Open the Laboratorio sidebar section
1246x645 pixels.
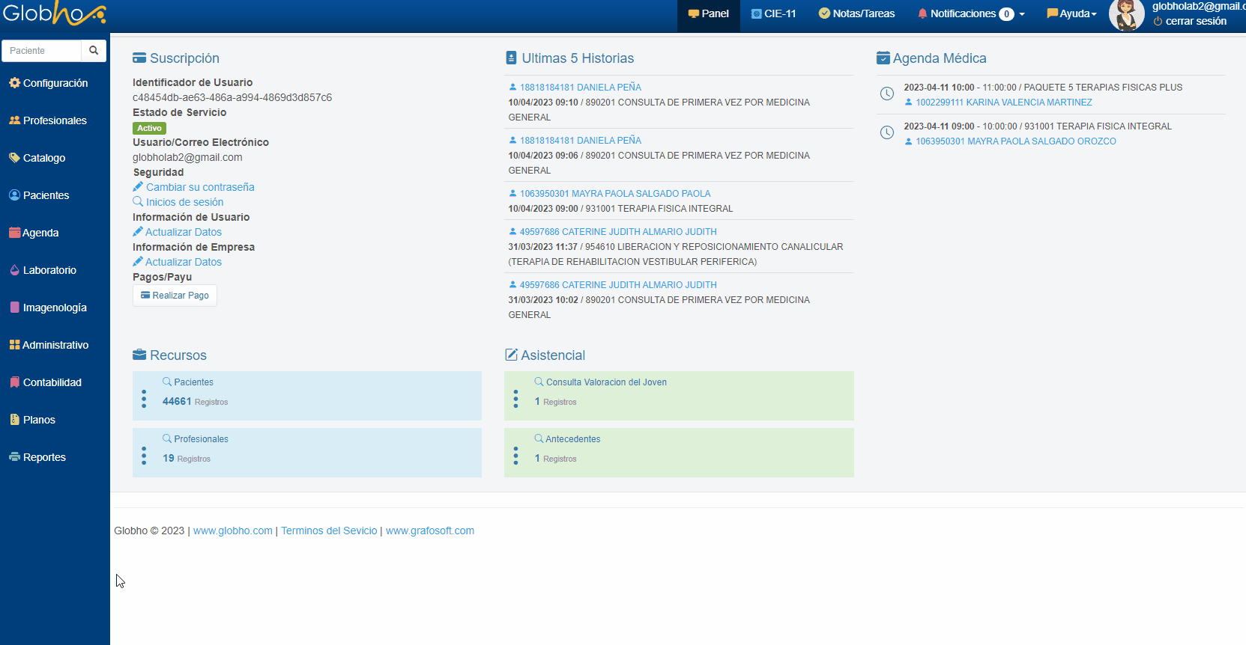pyautogui.click(x=49, y=270)
